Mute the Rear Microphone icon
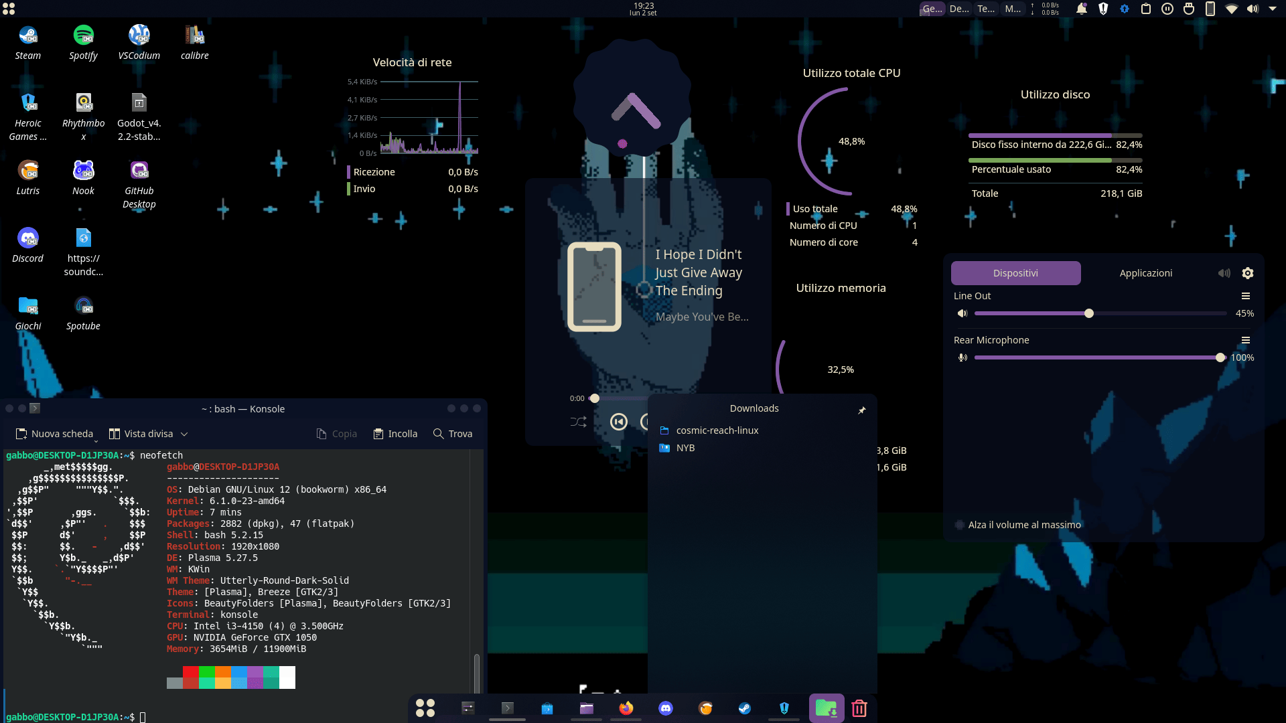The height and width of the screenshot is (723, 1286). (962, 357)
